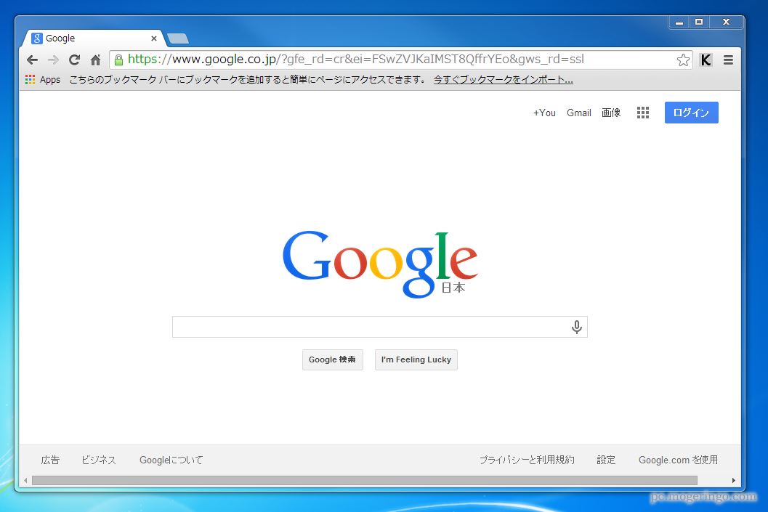The height and width of the screenshot is (512, 768).
Task: Click the Google 日本 logo
Action: 380,264
